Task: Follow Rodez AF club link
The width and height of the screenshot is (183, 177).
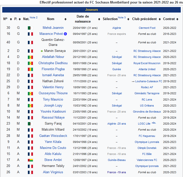Action: (147, 87)
